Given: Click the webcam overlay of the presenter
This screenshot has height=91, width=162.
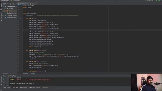Looking at the screenshot, I should [147, 82].
